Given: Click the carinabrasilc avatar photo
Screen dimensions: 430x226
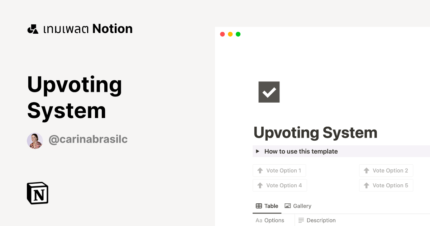Looking at the screenshot, I should click(35, 141).
